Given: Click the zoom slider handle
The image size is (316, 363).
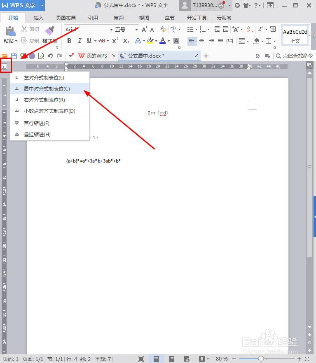Looking at the screenshot, I should point(261,358).
